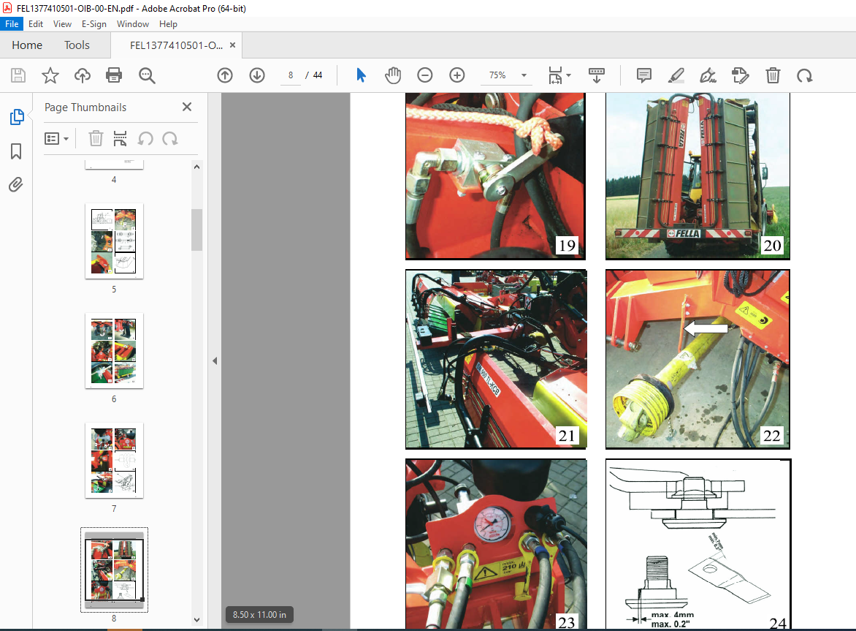
Task: Click figure 19 hydraulic valve photo
Action: (495, 176)
